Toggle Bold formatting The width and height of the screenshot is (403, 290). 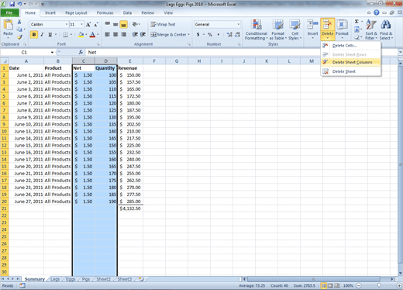[x=34, y=35]
